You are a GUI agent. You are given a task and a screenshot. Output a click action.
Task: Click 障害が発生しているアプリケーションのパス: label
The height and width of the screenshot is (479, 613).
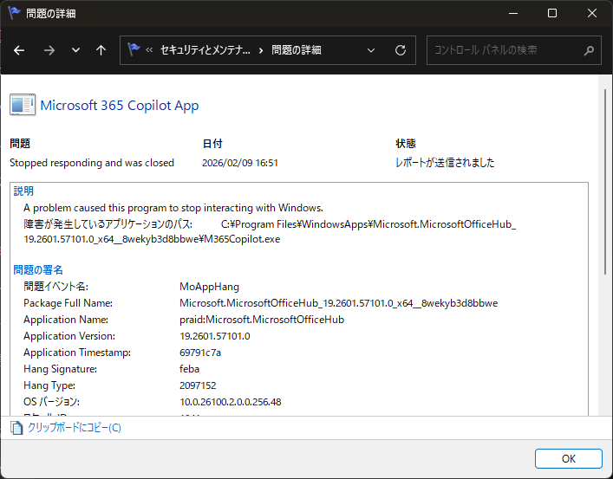click(108, 224)
